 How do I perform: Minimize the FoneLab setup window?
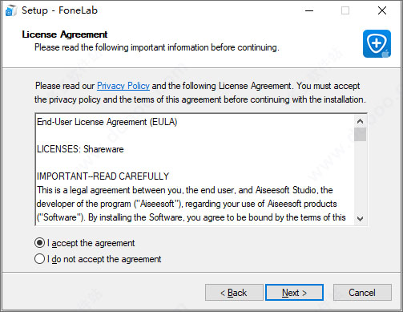coord(309,10)
